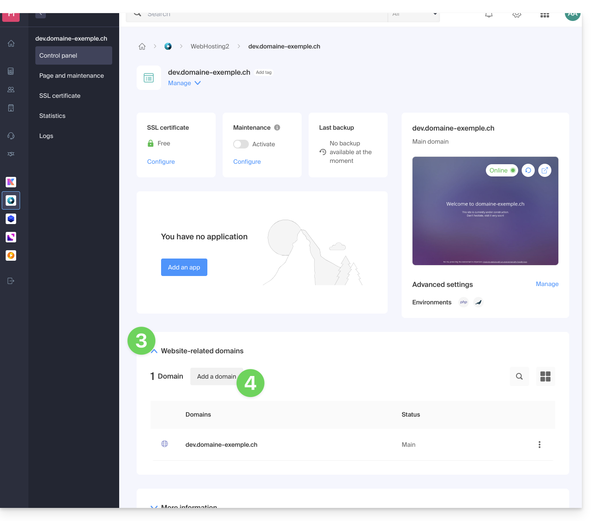The image size is (595, 521).
Task: Click Configure link under SSL certificate
Action: click(x=161, y=162)
